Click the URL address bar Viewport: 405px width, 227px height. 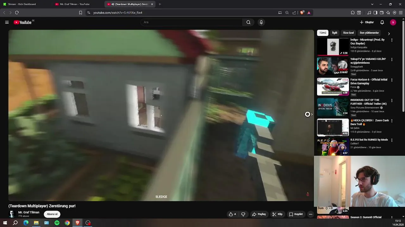point(184,13)
